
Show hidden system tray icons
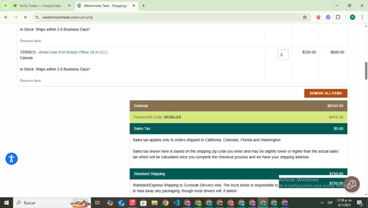click(322, 203)
